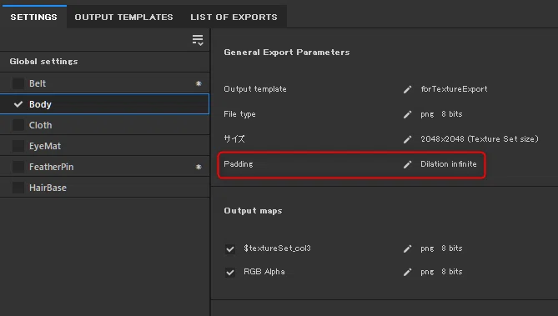Enable the Belt texture set checkbox
Screen dimensions: 558x316
coord(18,83)
